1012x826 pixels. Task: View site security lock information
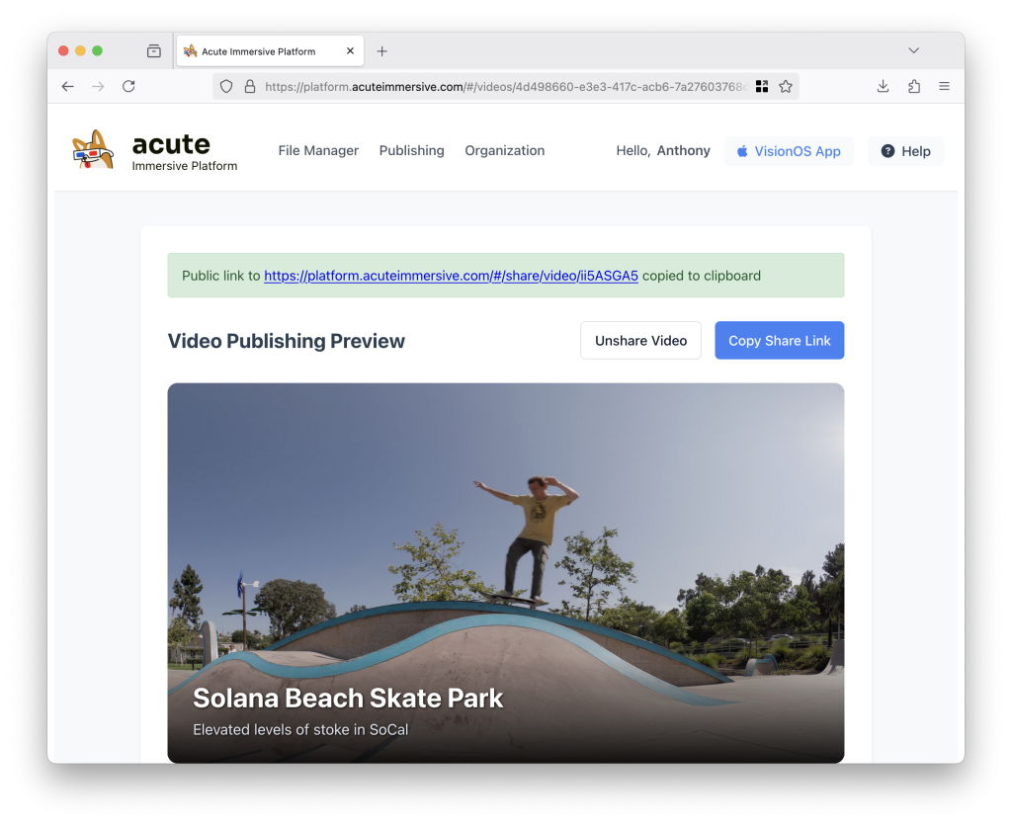[x=250, y=87]
